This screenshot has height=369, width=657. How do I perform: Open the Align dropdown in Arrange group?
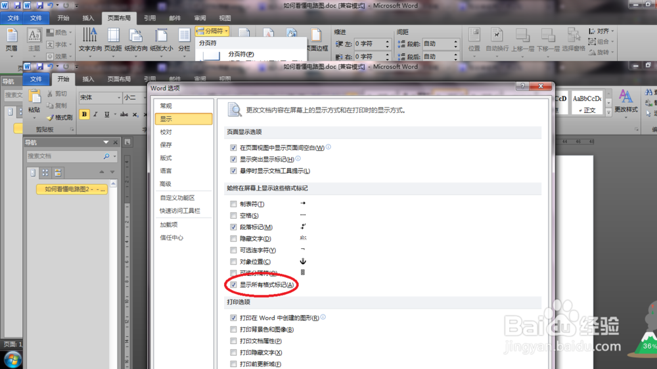[x=601, y=31]
